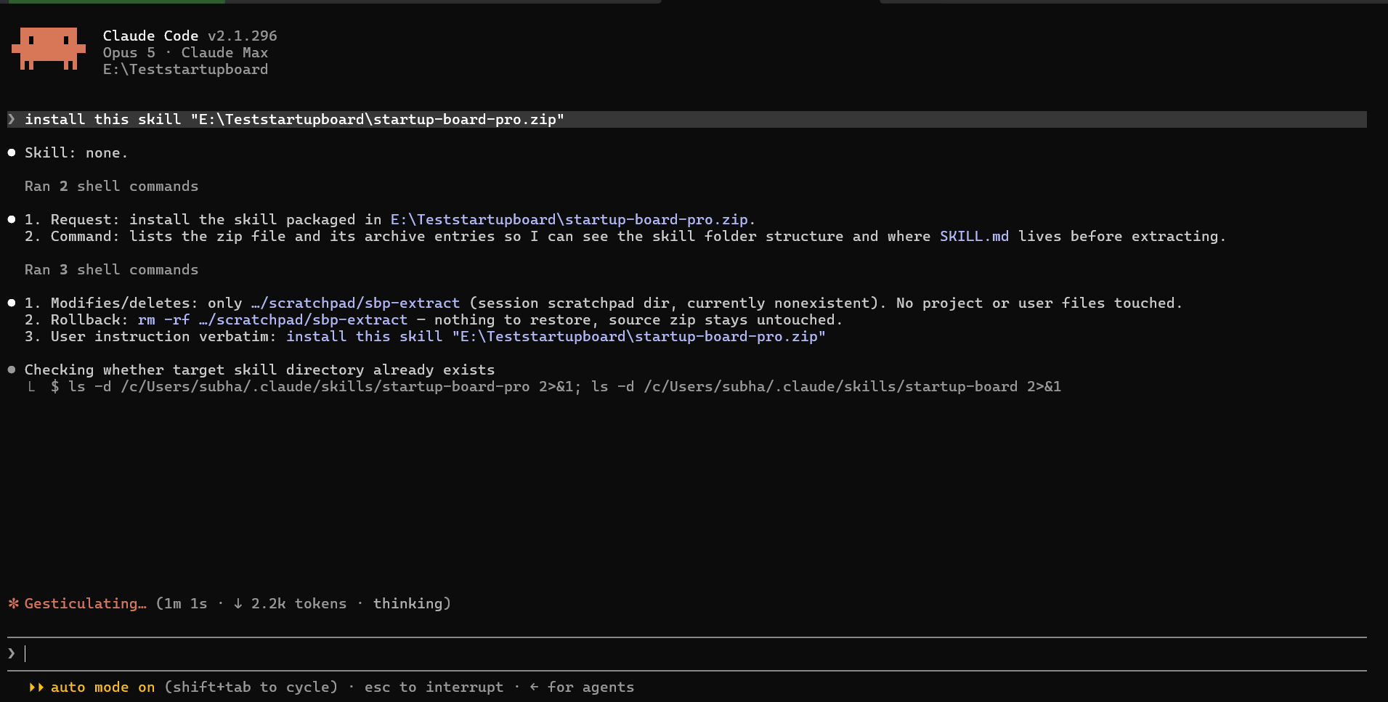The height and width of the screenshot is (702, 1388).
Task: Click the prompt chevron in the input box
Action: [x=12, y=653]
